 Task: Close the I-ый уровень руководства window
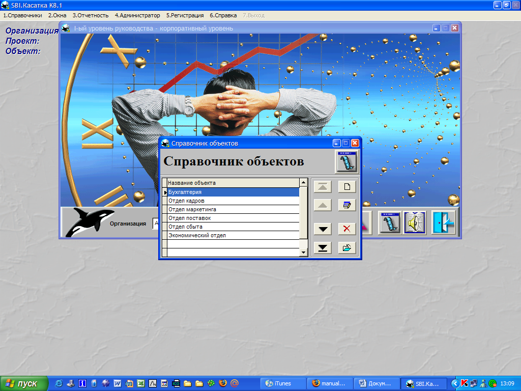pos(454,28)
